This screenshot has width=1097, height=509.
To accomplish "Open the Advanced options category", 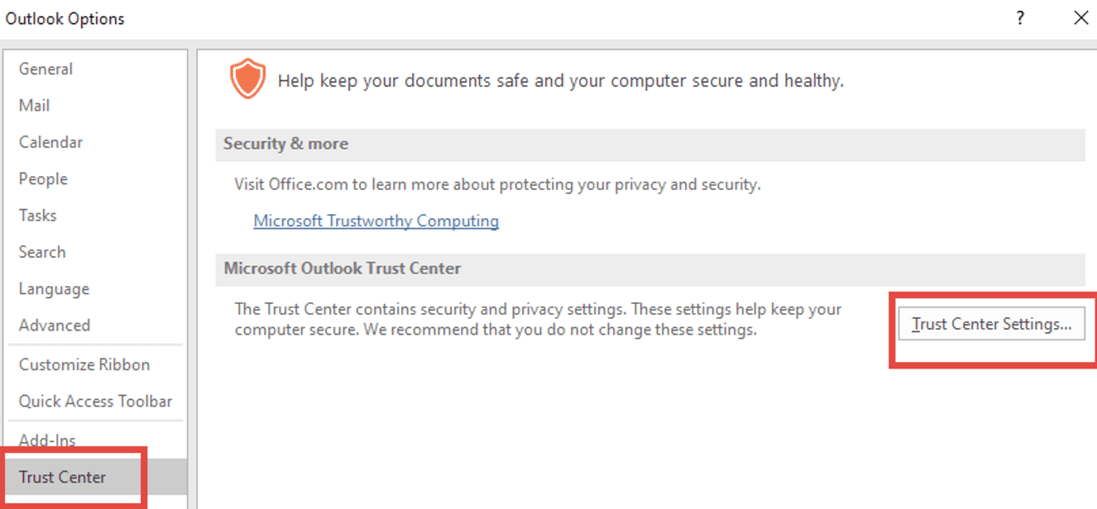I will [55, 326].
